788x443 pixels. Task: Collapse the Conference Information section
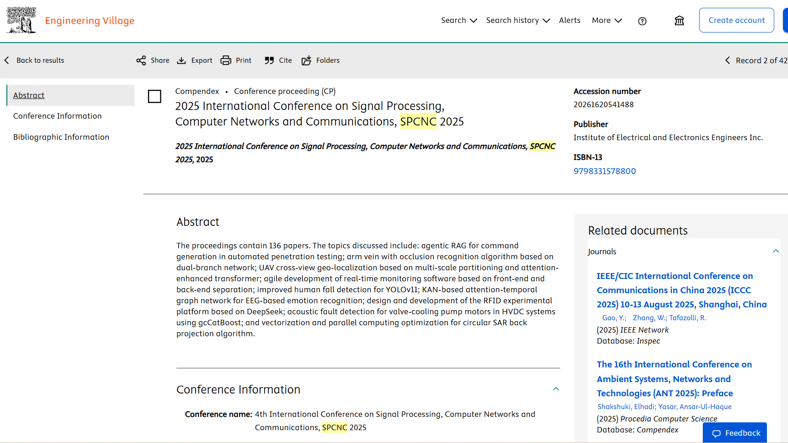(x=556, y=389)
